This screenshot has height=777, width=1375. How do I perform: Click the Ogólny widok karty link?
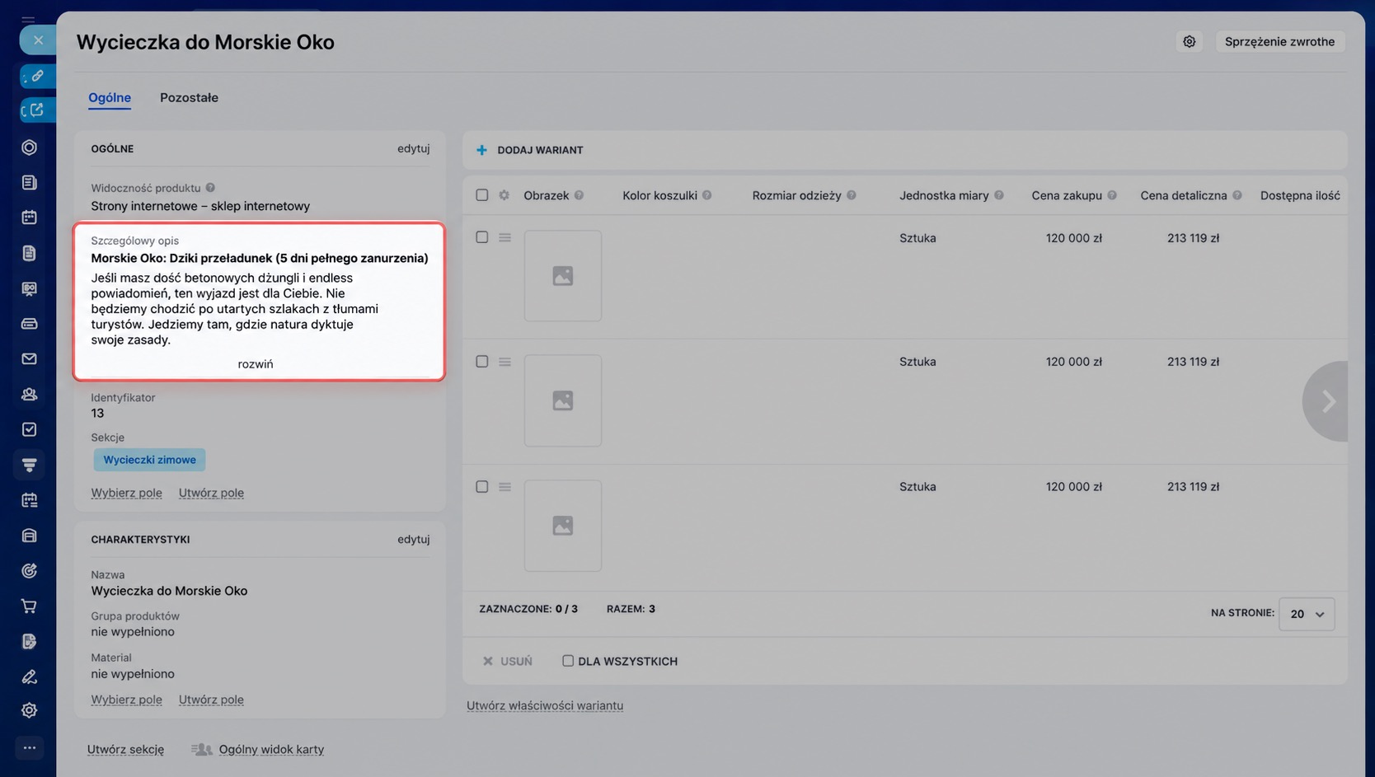[x=271, y=749]
